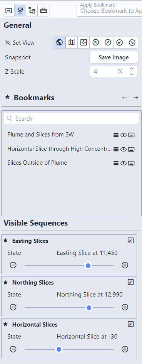Open the Apply Bookmark dropdown
The width and height of the screenshot is (142, 364).
[x=109, y=11]
